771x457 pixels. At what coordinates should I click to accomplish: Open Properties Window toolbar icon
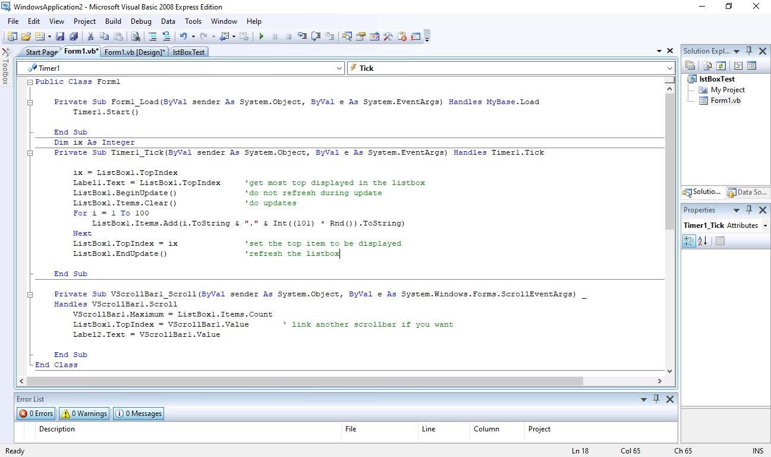click(x=360, y=36)
